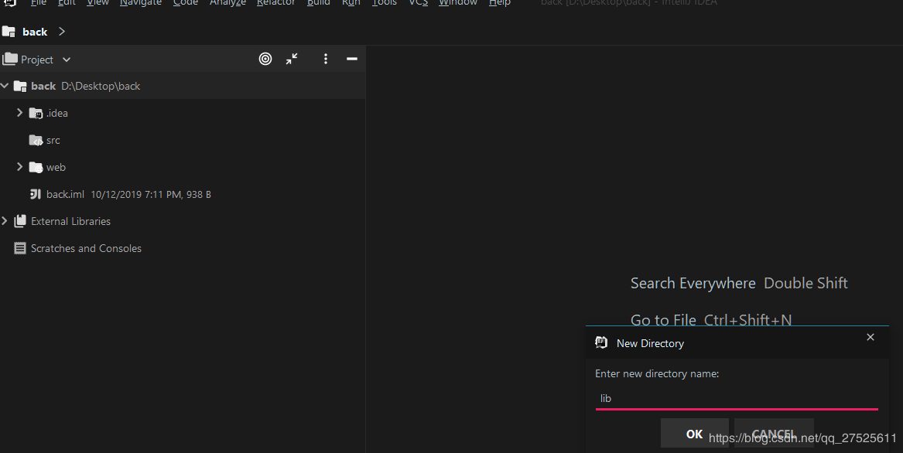The width and height of the screenshot is (903, 453).
Task: Click the directory name input field
Action: coord(735,398)
